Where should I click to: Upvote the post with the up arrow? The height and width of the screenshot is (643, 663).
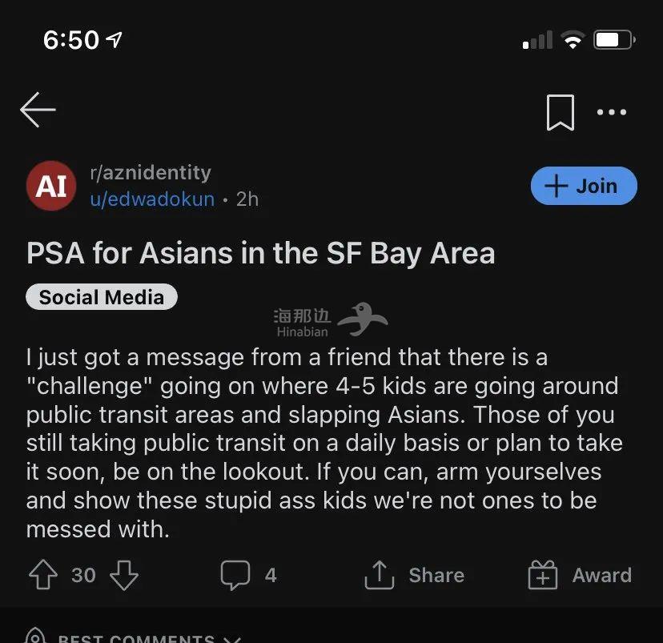coord(43,574)
